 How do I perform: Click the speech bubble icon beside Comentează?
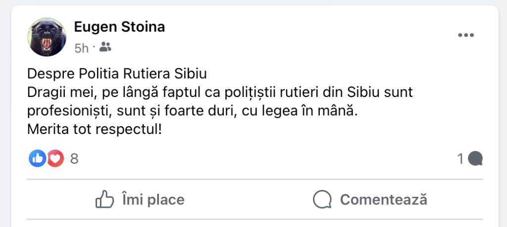[322, 200]
